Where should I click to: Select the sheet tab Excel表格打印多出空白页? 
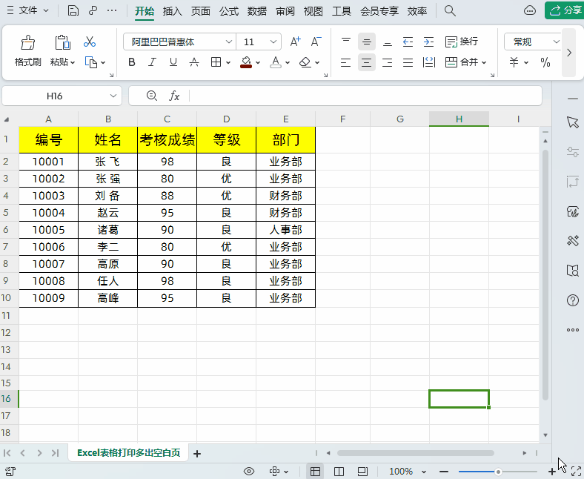tap(128, 453)
